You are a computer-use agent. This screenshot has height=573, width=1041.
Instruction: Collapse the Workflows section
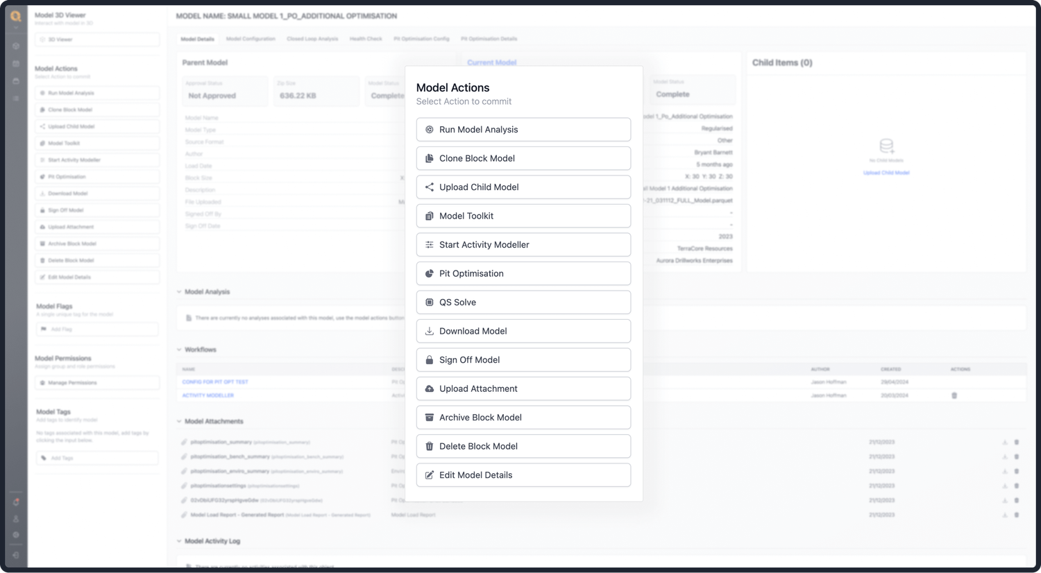(x=180, y=350)
